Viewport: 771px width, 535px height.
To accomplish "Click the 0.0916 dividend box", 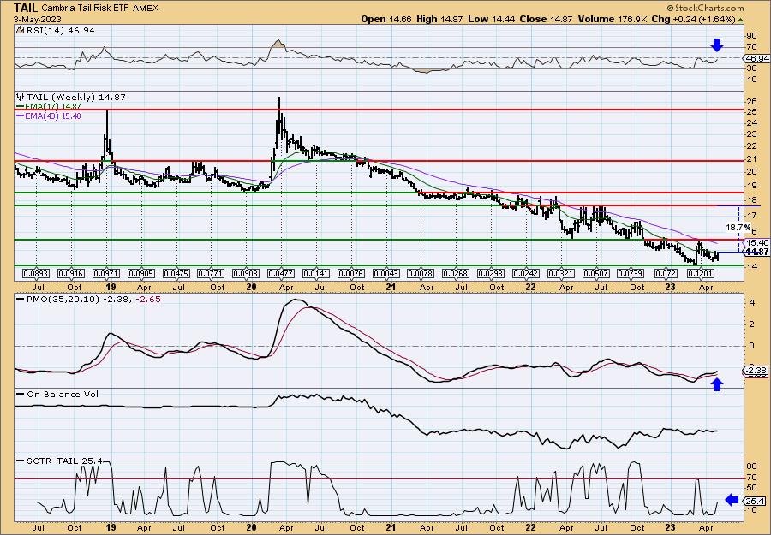I will pyautogui.click(x=71, y=273).
